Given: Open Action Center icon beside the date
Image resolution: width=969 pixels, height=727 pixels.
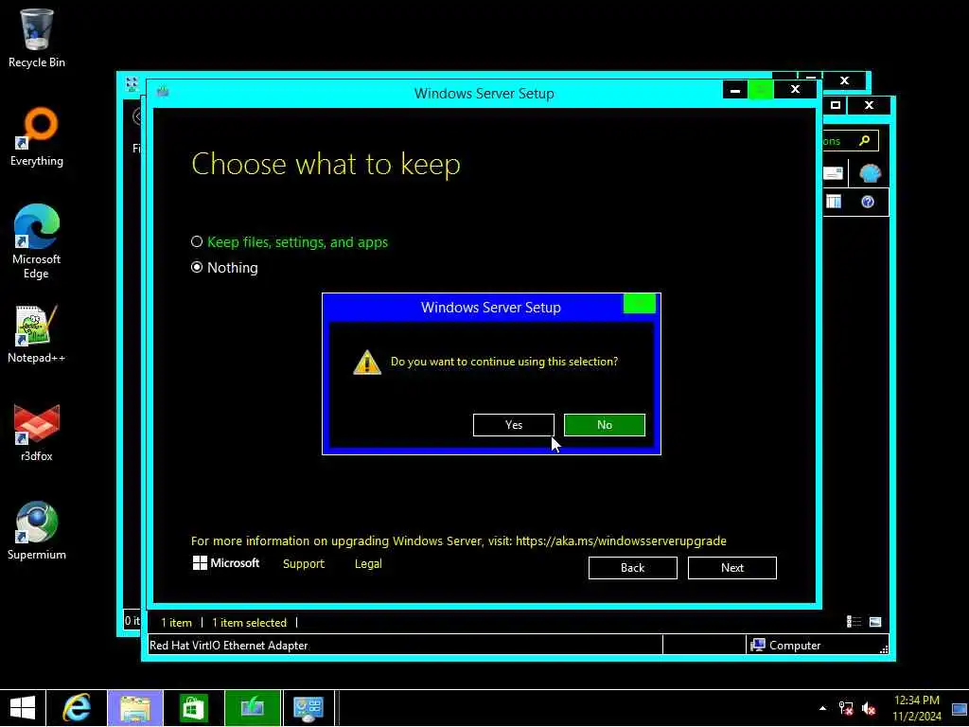Looking at the screenshot, I should click(x=960, y=708).
